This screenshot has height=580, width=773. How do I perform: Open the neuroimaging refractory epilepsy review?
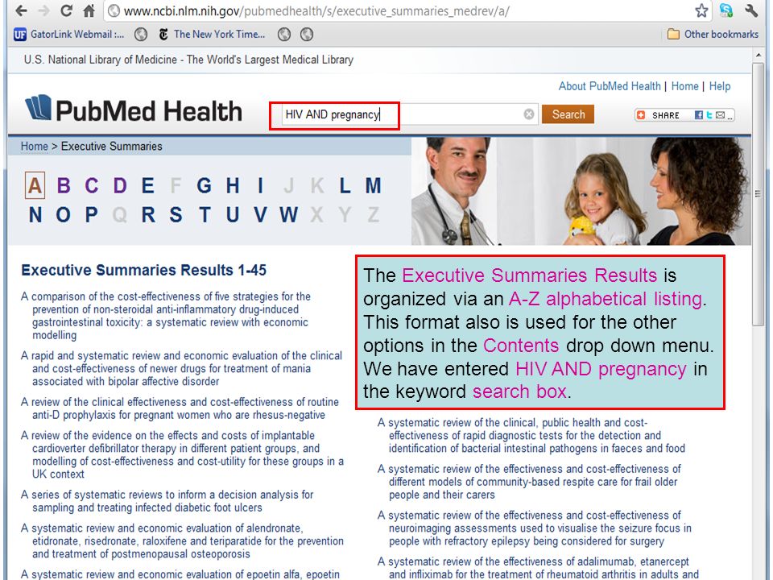pyautogui.click(x=535, y=528)
